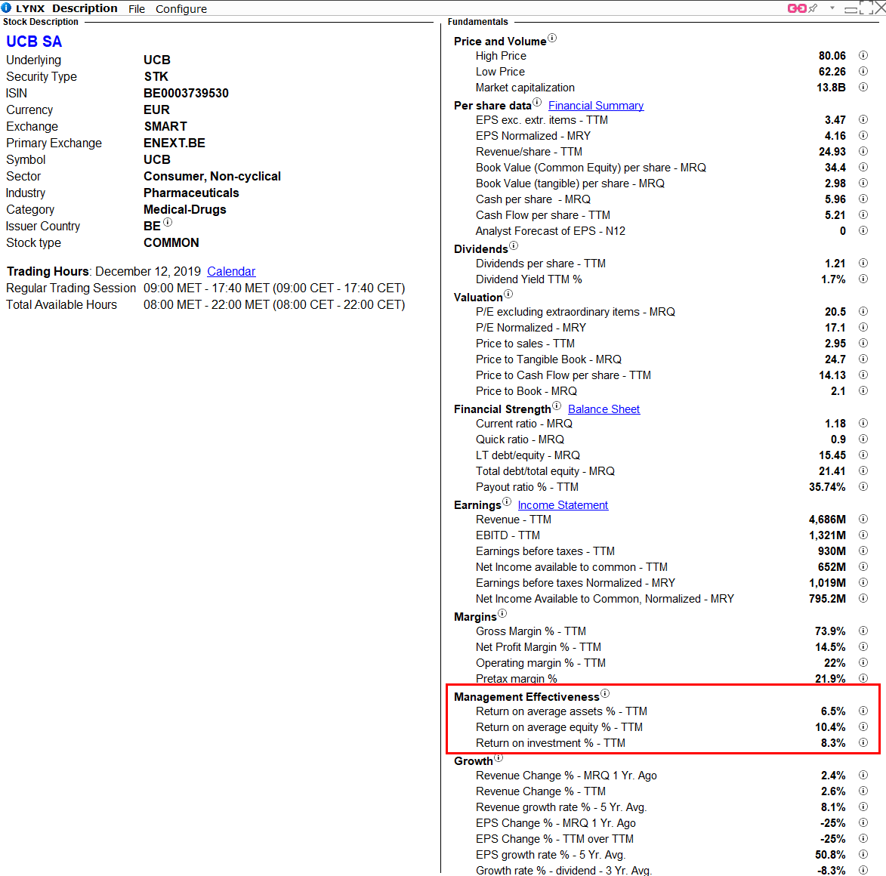Show info for P/E Normalized - MRY
This screenshot has width=886, height=876.
[x=863, y=327]
